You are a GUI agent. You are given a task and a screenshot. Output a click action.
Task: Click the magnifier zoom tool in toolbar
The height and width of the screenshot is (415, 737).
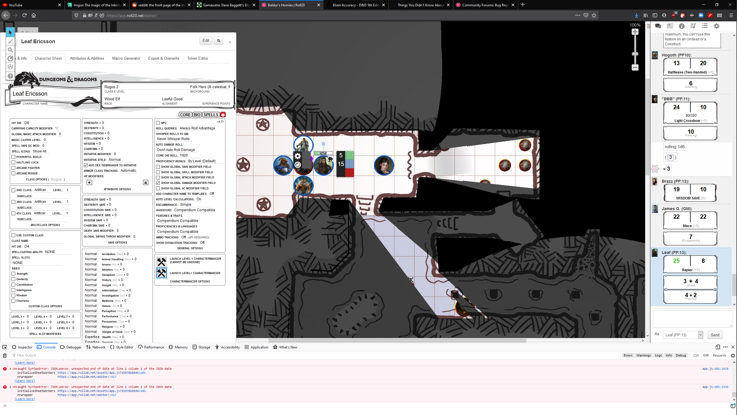click(10, 50)
